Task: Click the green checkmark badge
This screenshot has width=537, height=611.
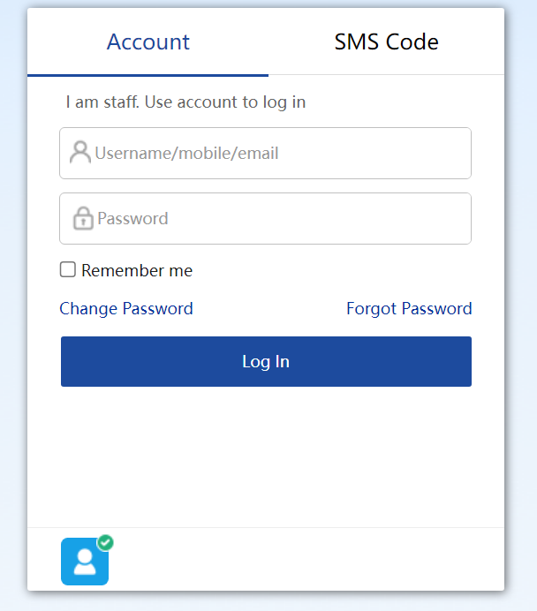Action: (x=105, y=542)
